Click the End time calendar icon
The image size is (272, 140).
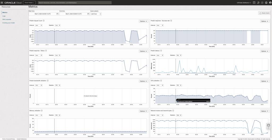(x=88, y=14)
